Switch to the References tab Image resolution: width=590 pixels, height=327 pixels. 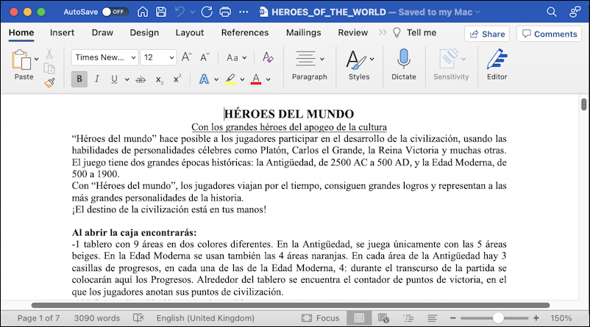pyautogui.click(x=245, y=33)
